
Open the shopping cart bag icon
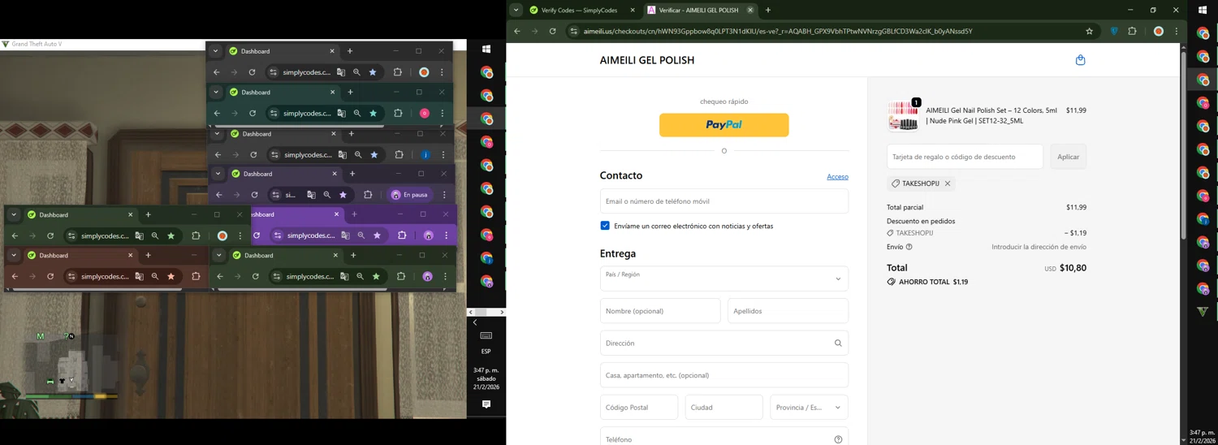pyautogui.click(x=1080, y=60)
